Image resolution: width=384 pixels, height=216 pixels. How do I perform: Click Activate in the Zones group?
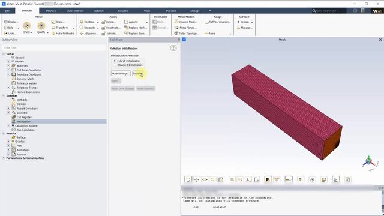coord(109,34)
